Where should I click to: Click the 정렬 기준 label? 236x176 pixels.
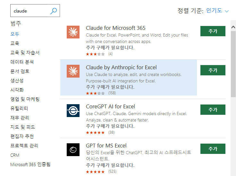click(x=190, y=11)
